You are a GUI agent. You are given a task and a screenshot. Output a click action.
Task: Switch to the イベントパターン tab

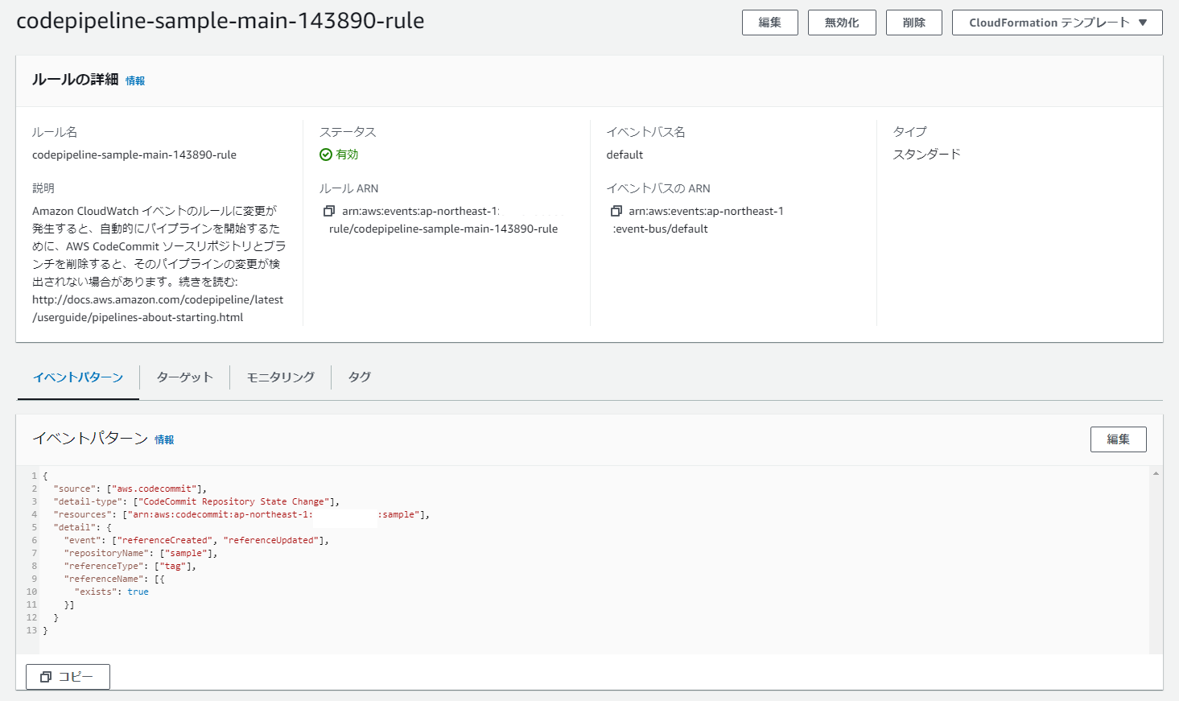(x=77, y=377)
